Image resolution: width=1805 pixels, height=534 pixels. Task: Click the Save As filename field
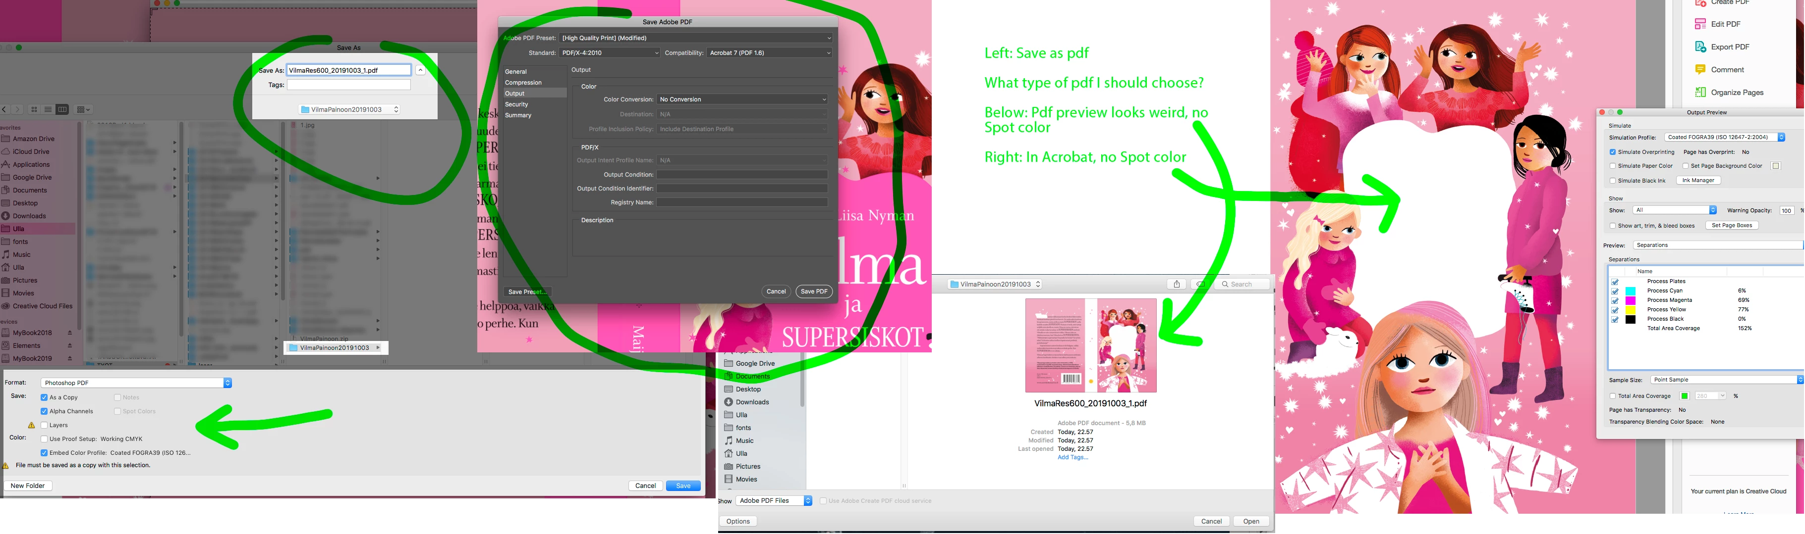click(x=349, y=70)
